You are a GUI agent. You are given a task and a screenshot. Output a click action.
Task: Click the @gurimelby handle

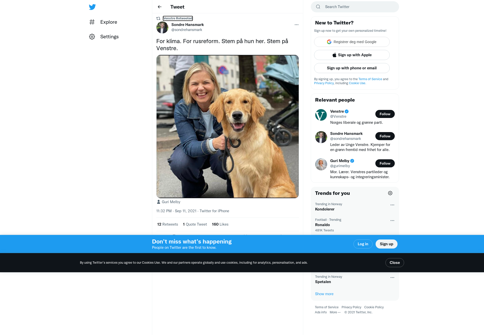[340, 166]
